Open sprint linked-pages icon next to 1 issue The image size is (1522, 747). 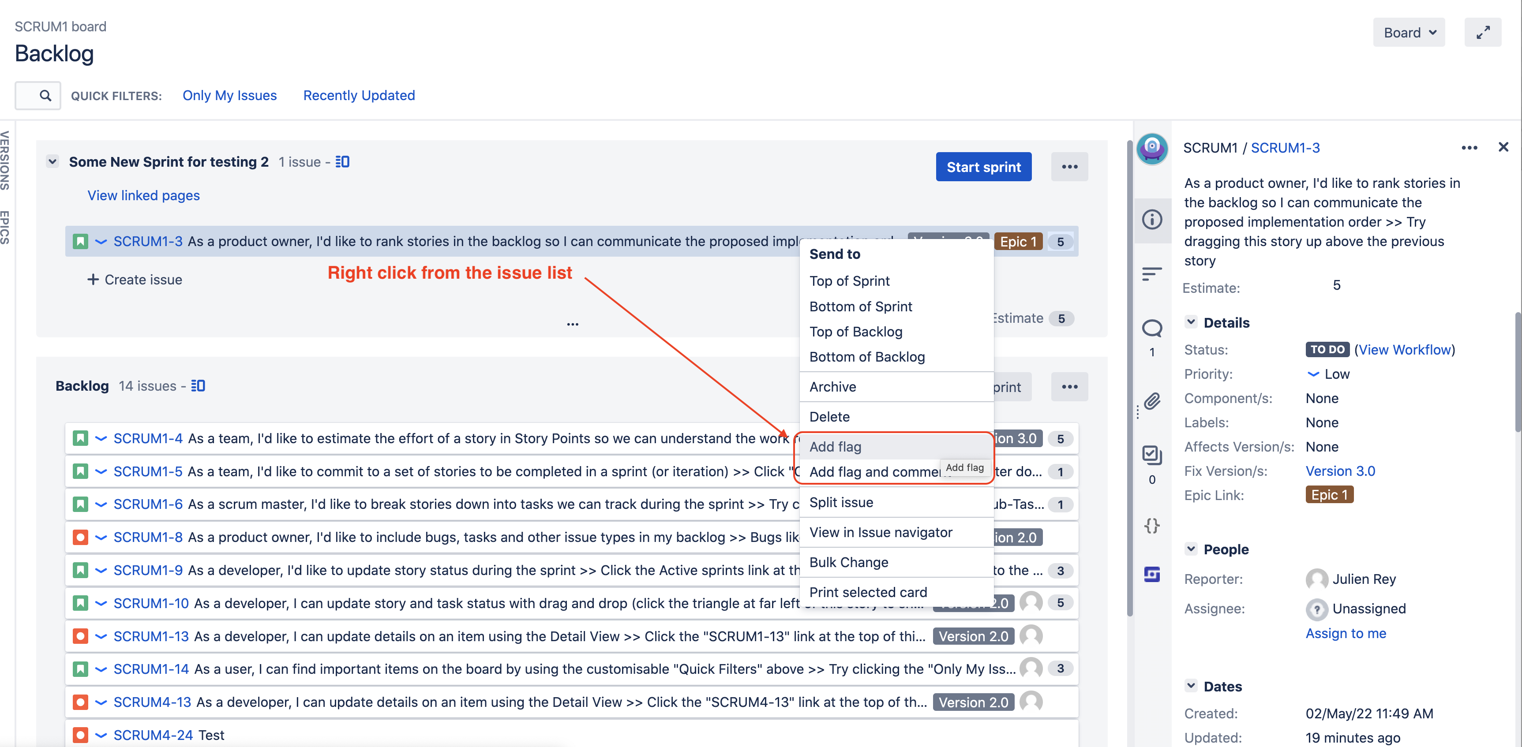point(343,162)
